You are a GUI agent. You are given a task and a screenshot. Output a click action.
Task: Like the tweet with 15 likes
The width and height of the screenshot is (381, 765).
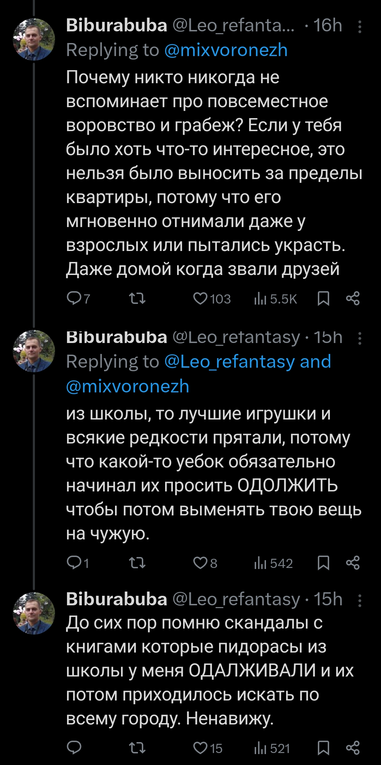(x=200, y=748)
